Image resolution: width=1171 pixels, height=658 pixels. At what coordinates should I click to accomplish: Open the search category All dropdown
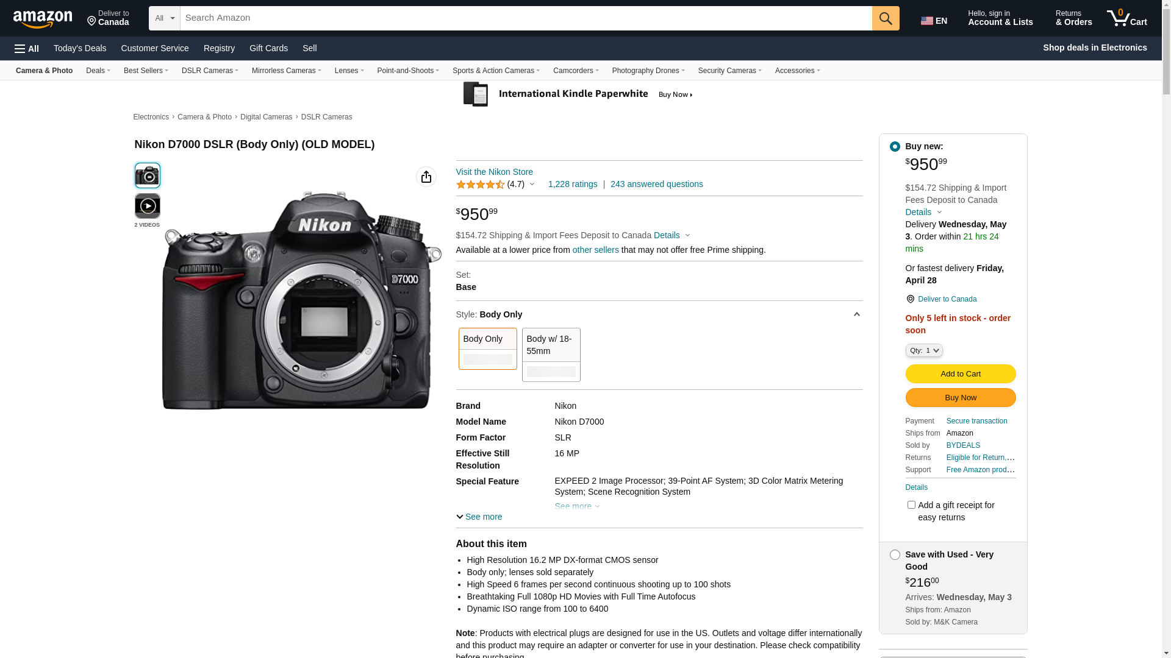[164, 18]
